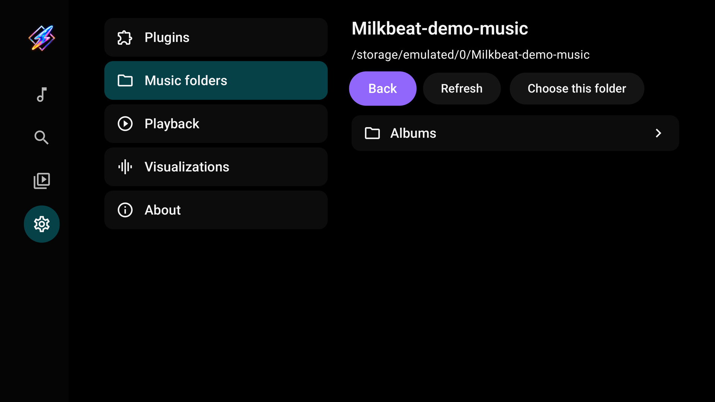Open the Visualizations settings section
Screen dimensions: 715x402
tap(216, 167)
